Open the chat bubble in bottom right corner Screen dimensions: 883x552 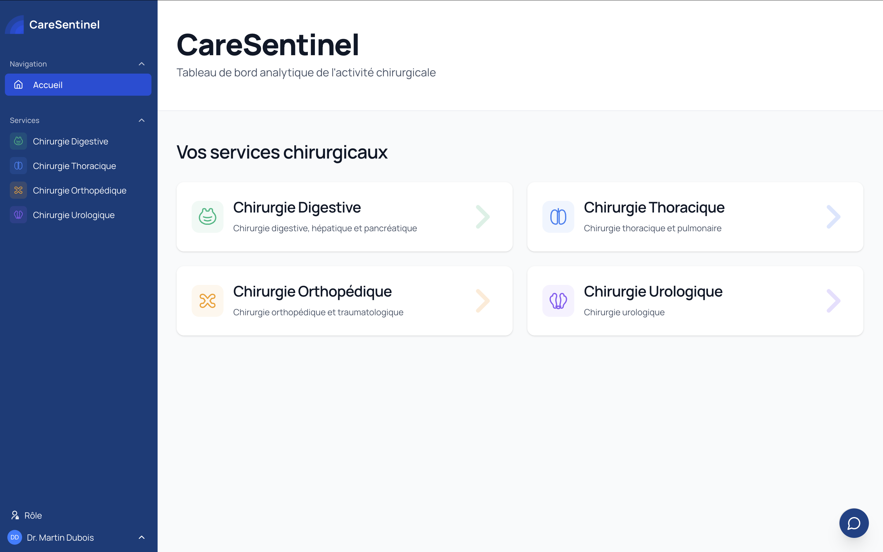[x=854, y=523]
